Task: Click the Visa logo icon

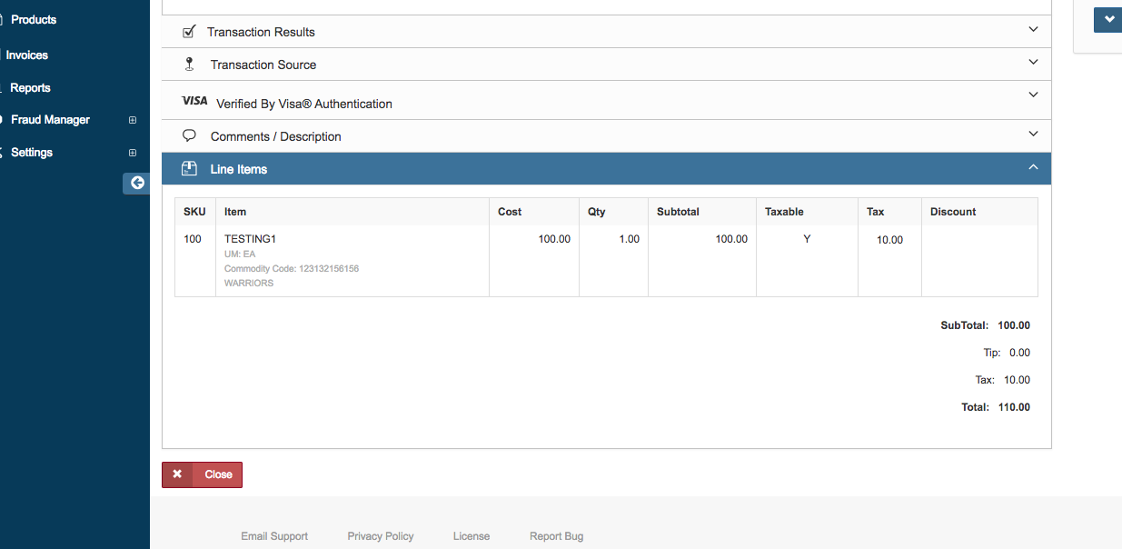Action: 194,101
